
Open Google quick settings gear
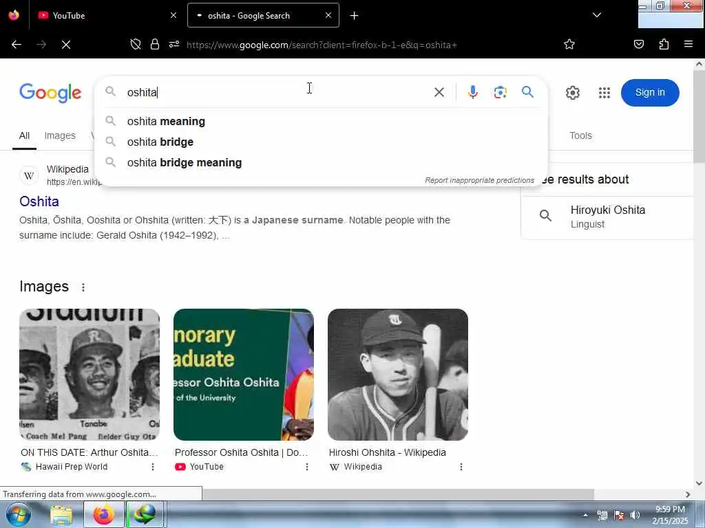pyautogui.click(x=572, y=93)
